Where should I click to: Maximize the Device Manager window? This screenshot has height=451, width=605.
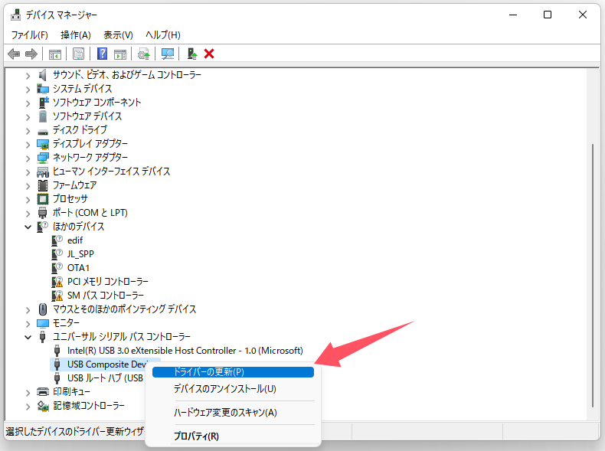548,15
